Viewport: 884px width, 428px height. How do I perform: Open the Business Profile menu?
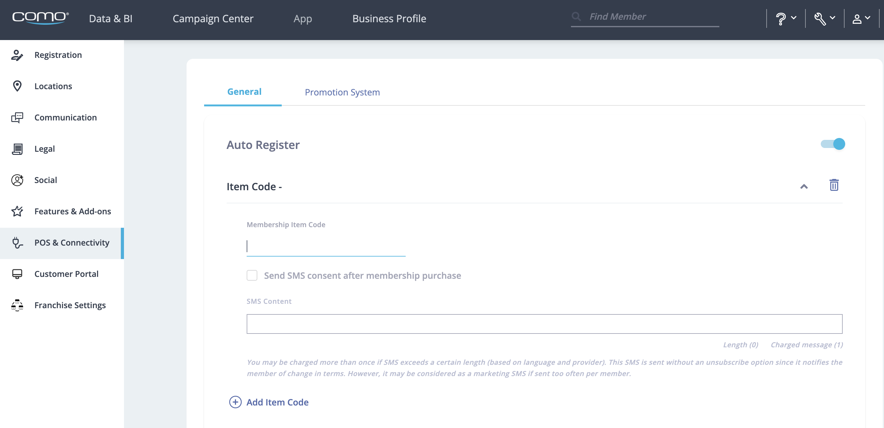(x=389, y=18)
